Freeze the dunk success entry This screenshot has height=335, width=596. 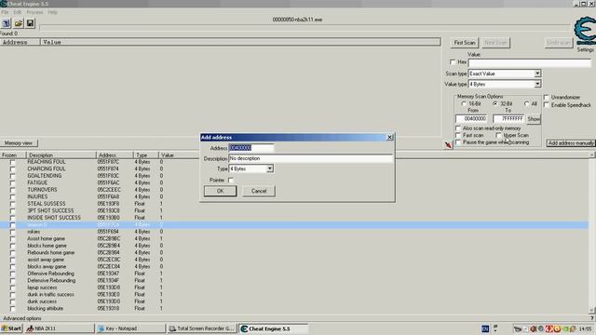coord(12,301)
